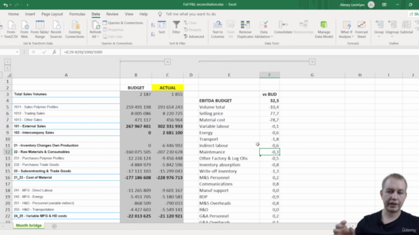Screen dimensions: 419x235
Task: Select cell showing 302 331 933
Action: (x=168, y=126)
